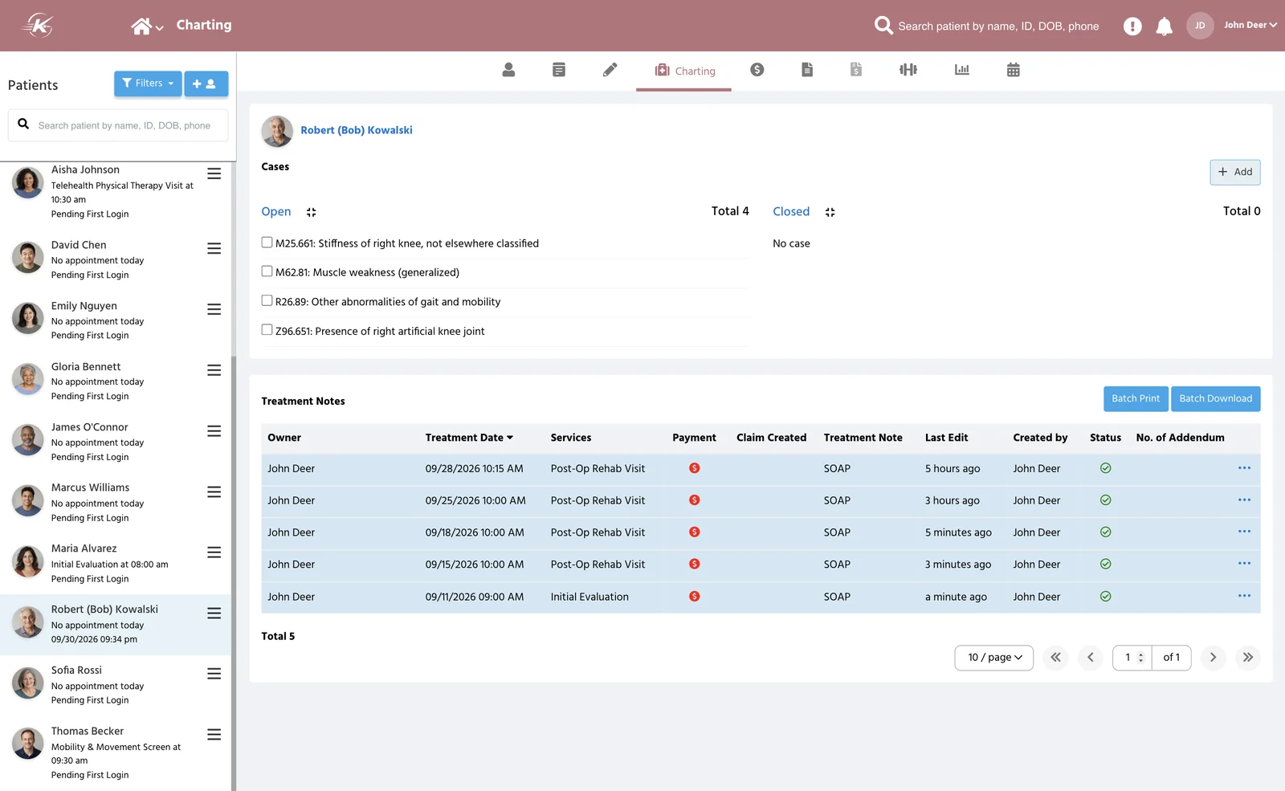Open the documents tab icon

click(807, 70)
